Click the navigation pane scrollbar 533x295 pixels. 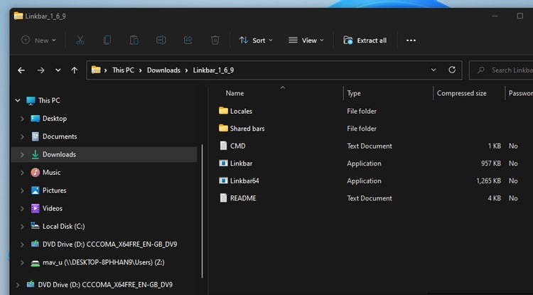click(x=203, y=210)
